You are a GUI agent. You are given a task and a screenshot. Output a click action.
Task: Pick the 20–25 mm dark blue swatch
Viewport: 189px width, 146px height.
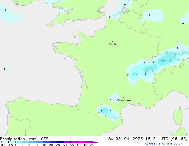53,142
